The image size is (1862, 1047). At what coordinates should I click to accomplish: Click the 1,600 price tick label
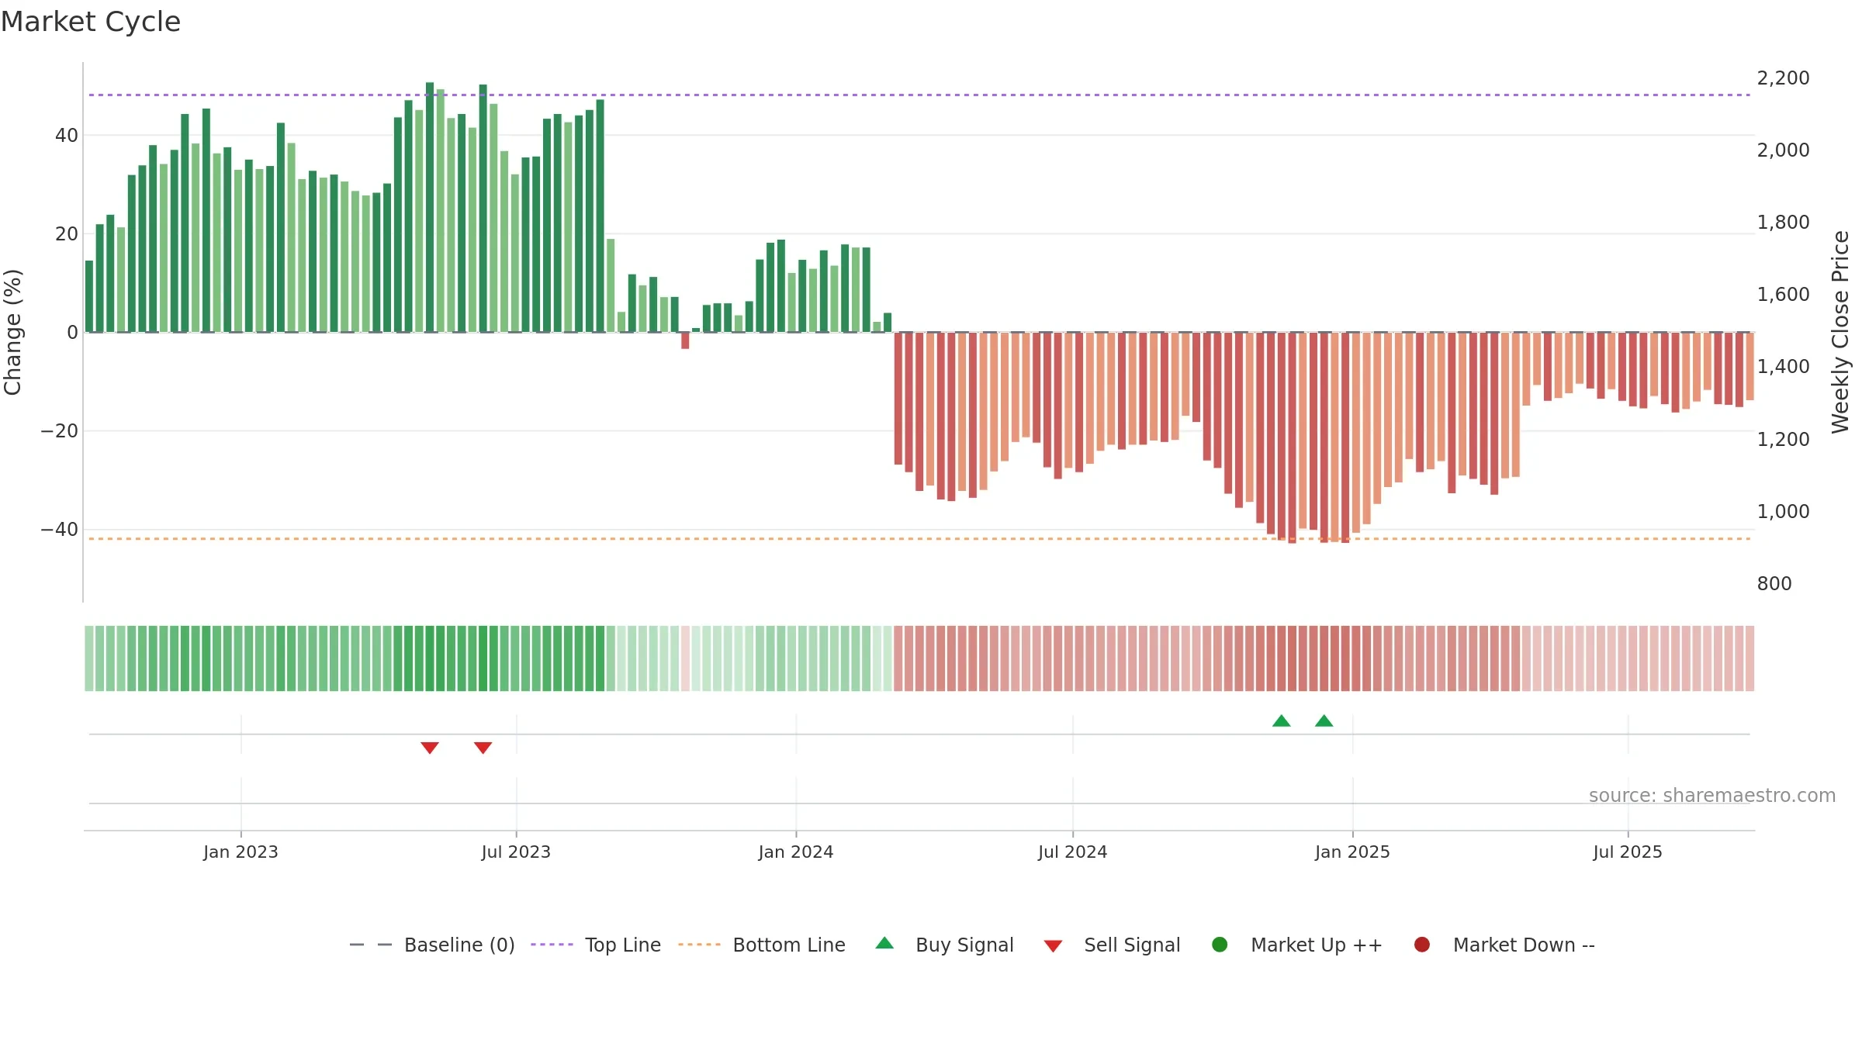[1783, 294]
